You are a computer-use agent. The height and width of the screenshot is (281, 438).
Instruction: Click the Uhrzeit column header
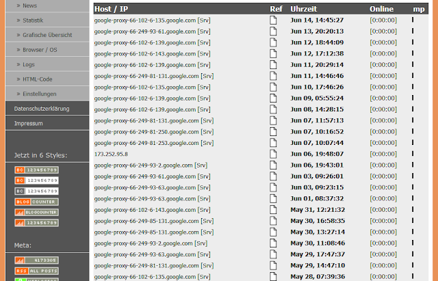304,9
